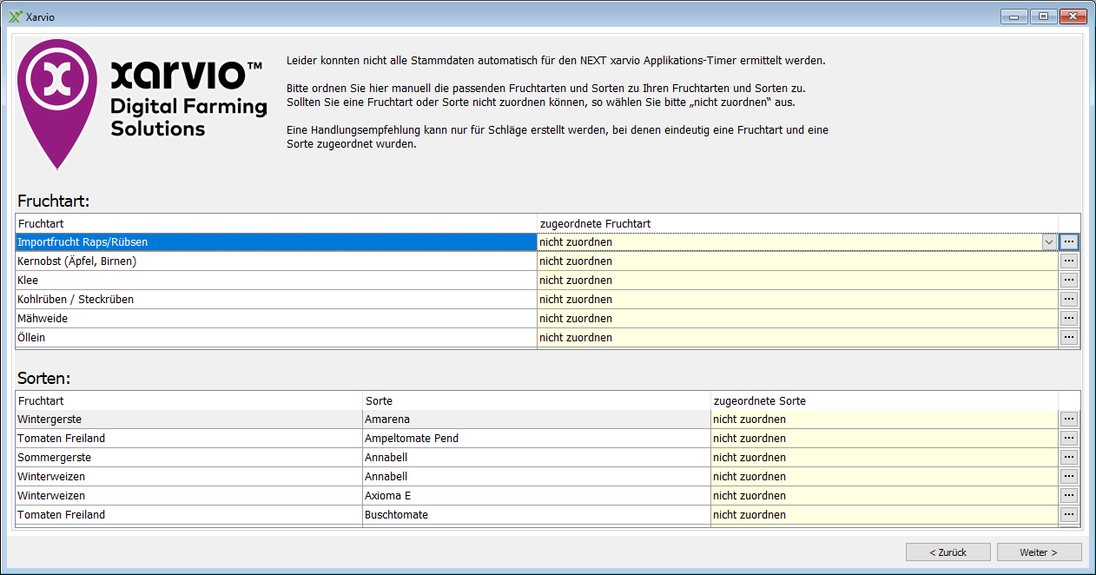
Task: Click ellipsis button for Importfrucht Raps/Rübsen row
Action: point(1069,241)
